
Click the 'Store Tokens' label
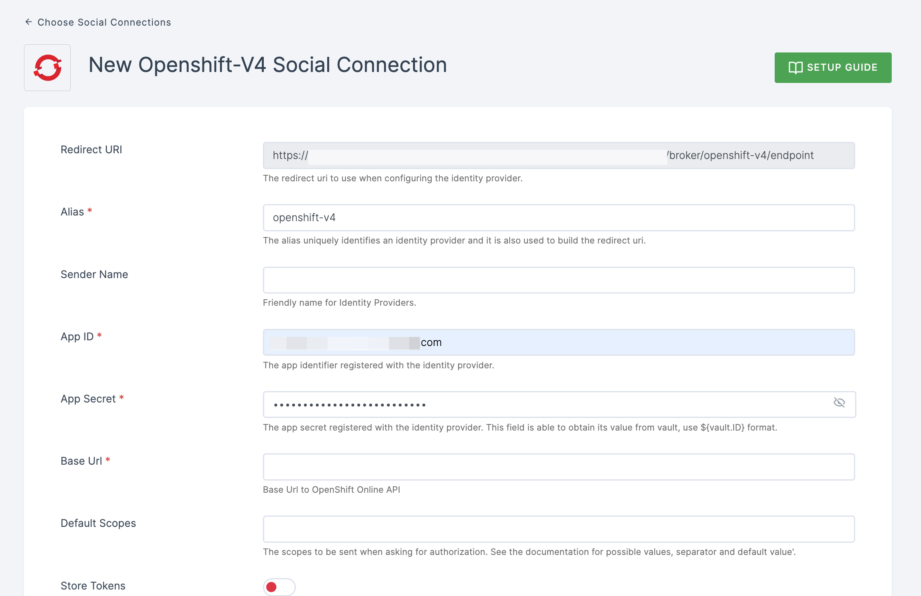[93, 586]
